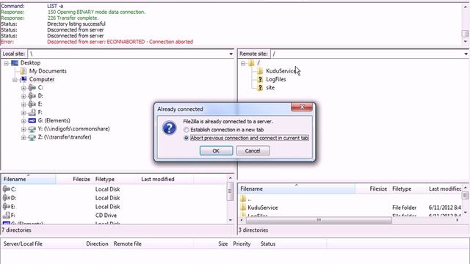Collapse the Computer tree node
470x264 pixels.
pos(15,80)
